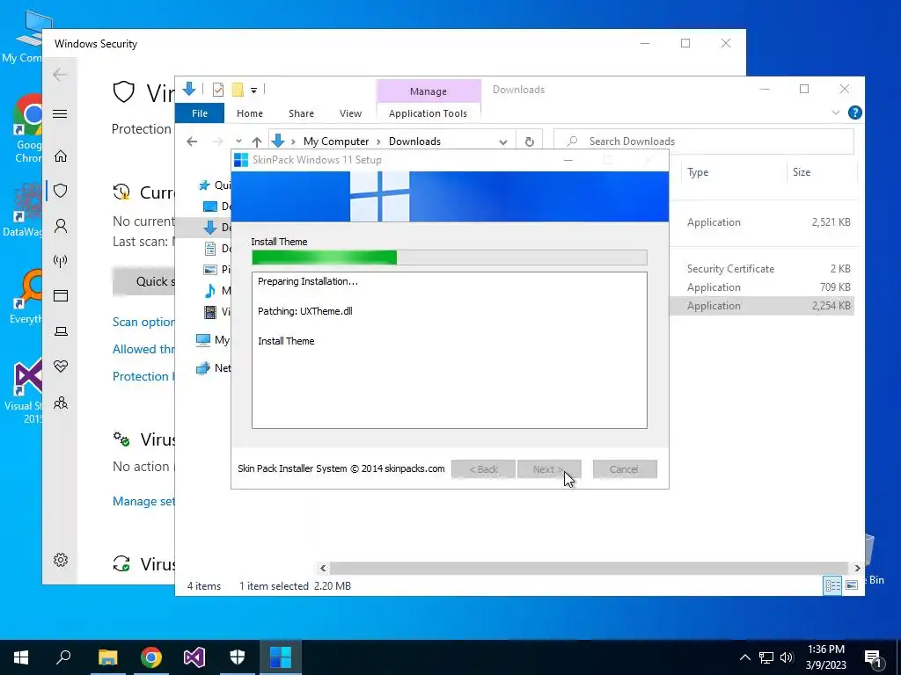Switch to the Home ribbon tab
This screenshot has width=901, height=675.
tap(249, 113)
